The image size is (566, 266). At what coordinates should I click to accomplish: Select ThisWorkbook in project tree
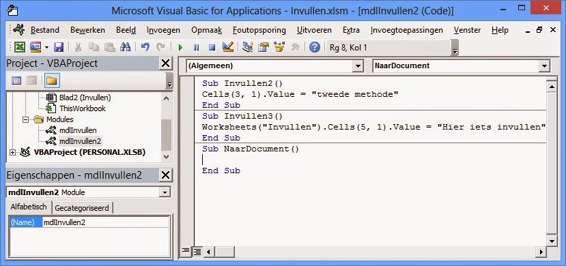point(83,108)
